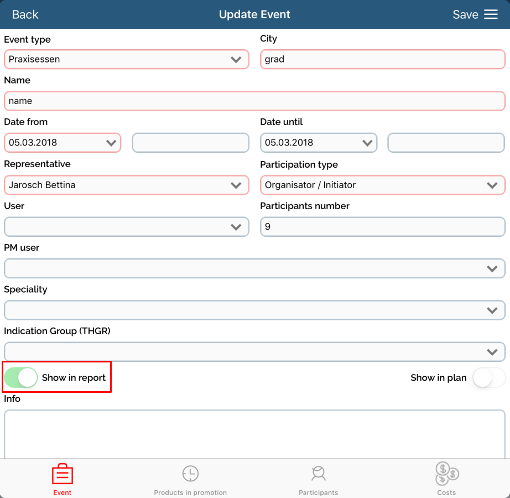The image size is (510, 498).
Task: Click the City input field
Action: click(382, 59)
